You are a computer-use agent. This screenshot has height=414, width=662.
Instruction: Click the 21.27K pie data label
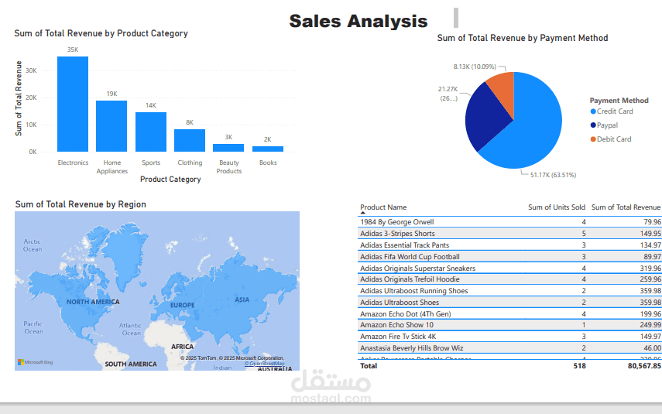pyautogui.click(x=448, y=94)
